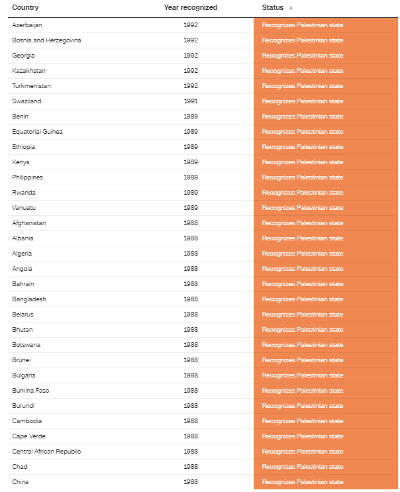Sort table by Country column header
This screenshot has width=400, height=492.
point(25,7)
